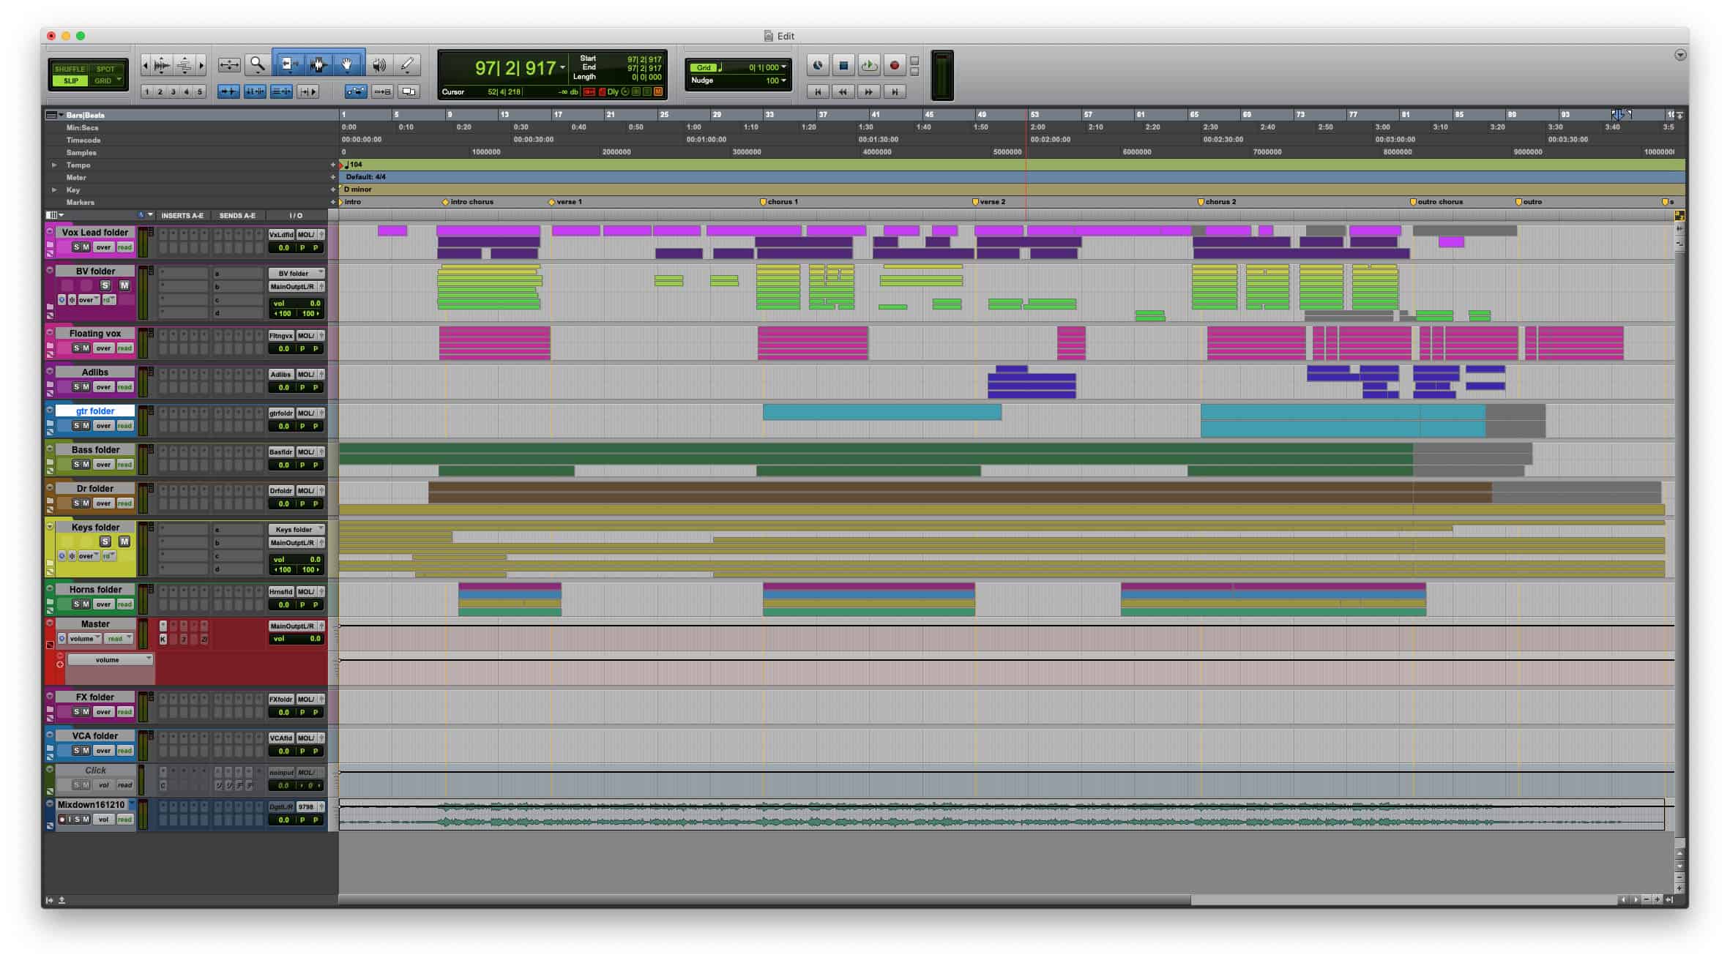Solo the Bass folder track
Screen dimensions: 1730x963
tap(78, 464)
